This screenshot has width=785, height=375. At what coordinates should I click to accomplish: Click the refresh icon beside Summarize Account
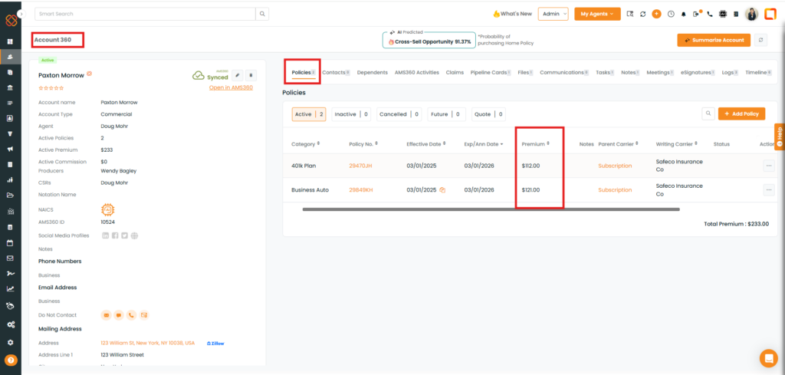click(760, 40)
